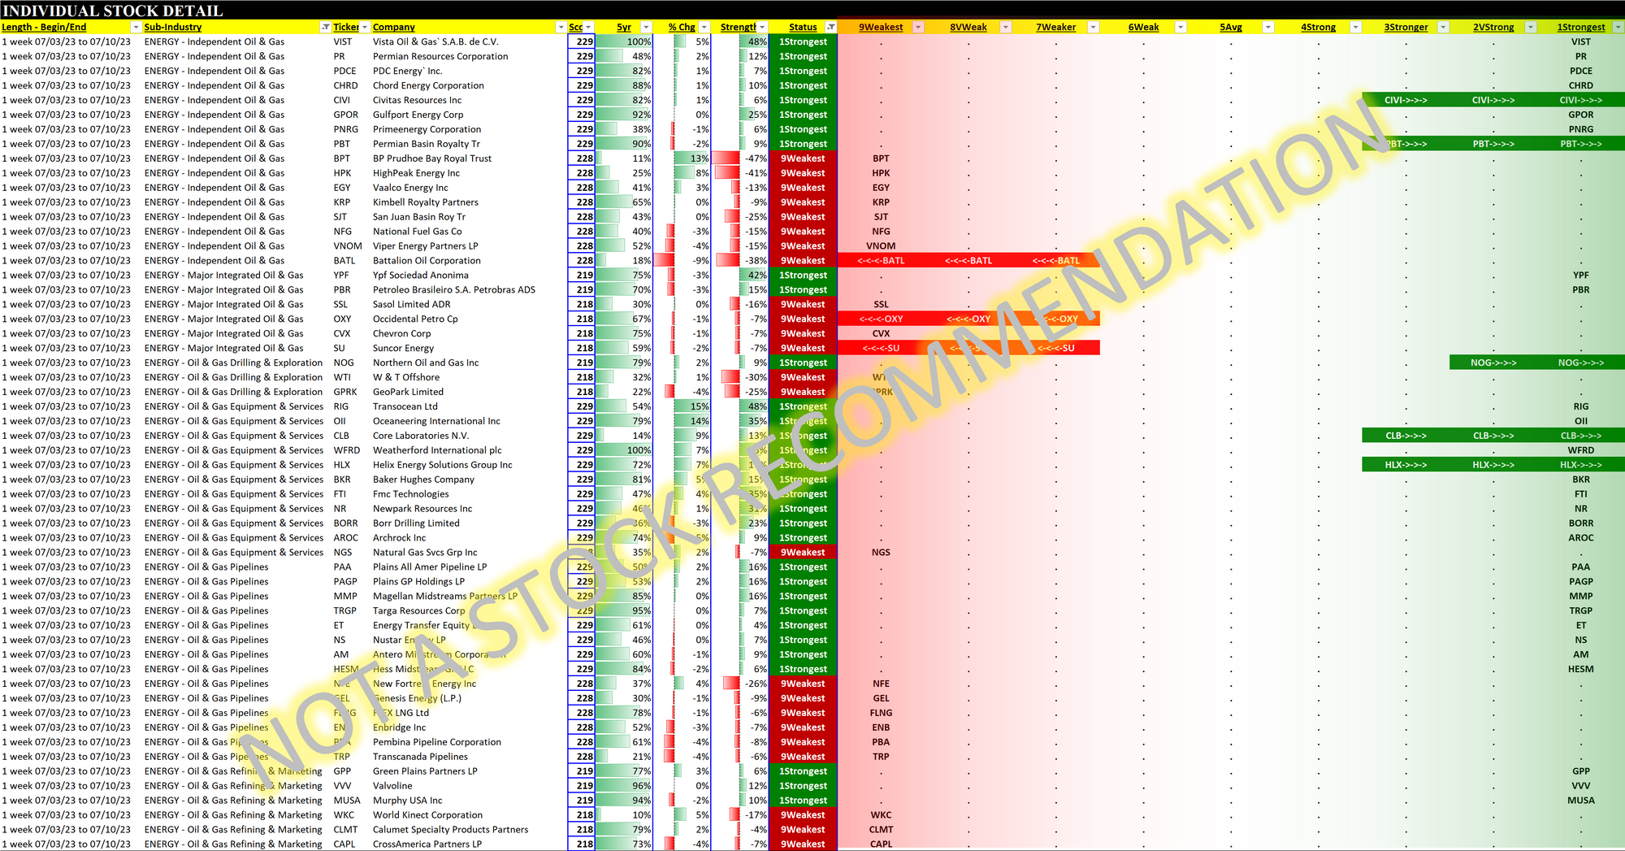Screen dimensions: 1625x851
Task: Open the 1Strongest column filter dropdown
Action: tap(1618, 28)
